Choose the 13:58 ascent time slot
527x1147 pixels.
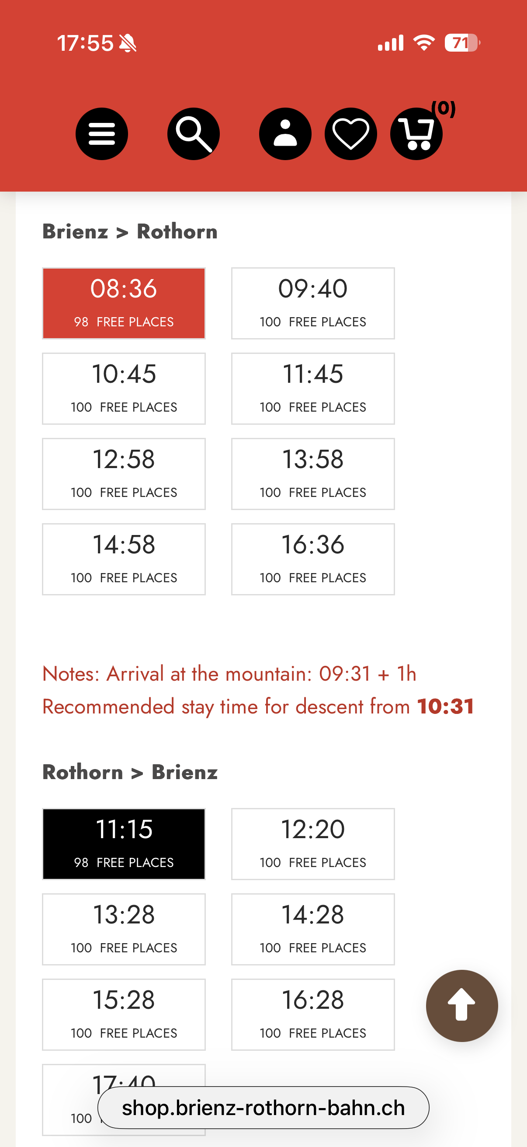[x=312, y=474]
